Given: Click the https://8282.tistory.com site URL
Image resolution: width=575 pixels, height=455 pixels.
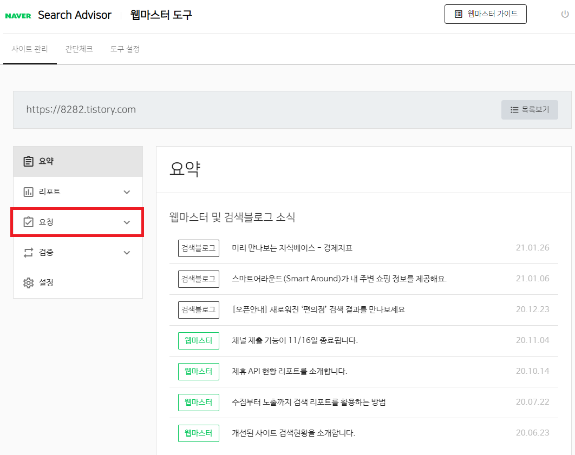Looking at the screenshot, I should (81, 109).
